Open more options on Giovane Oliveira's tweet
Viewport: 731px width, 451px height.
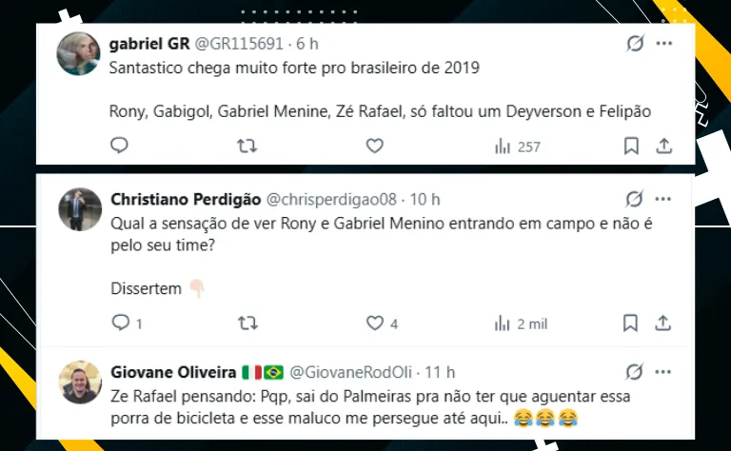tap(664, 371)
